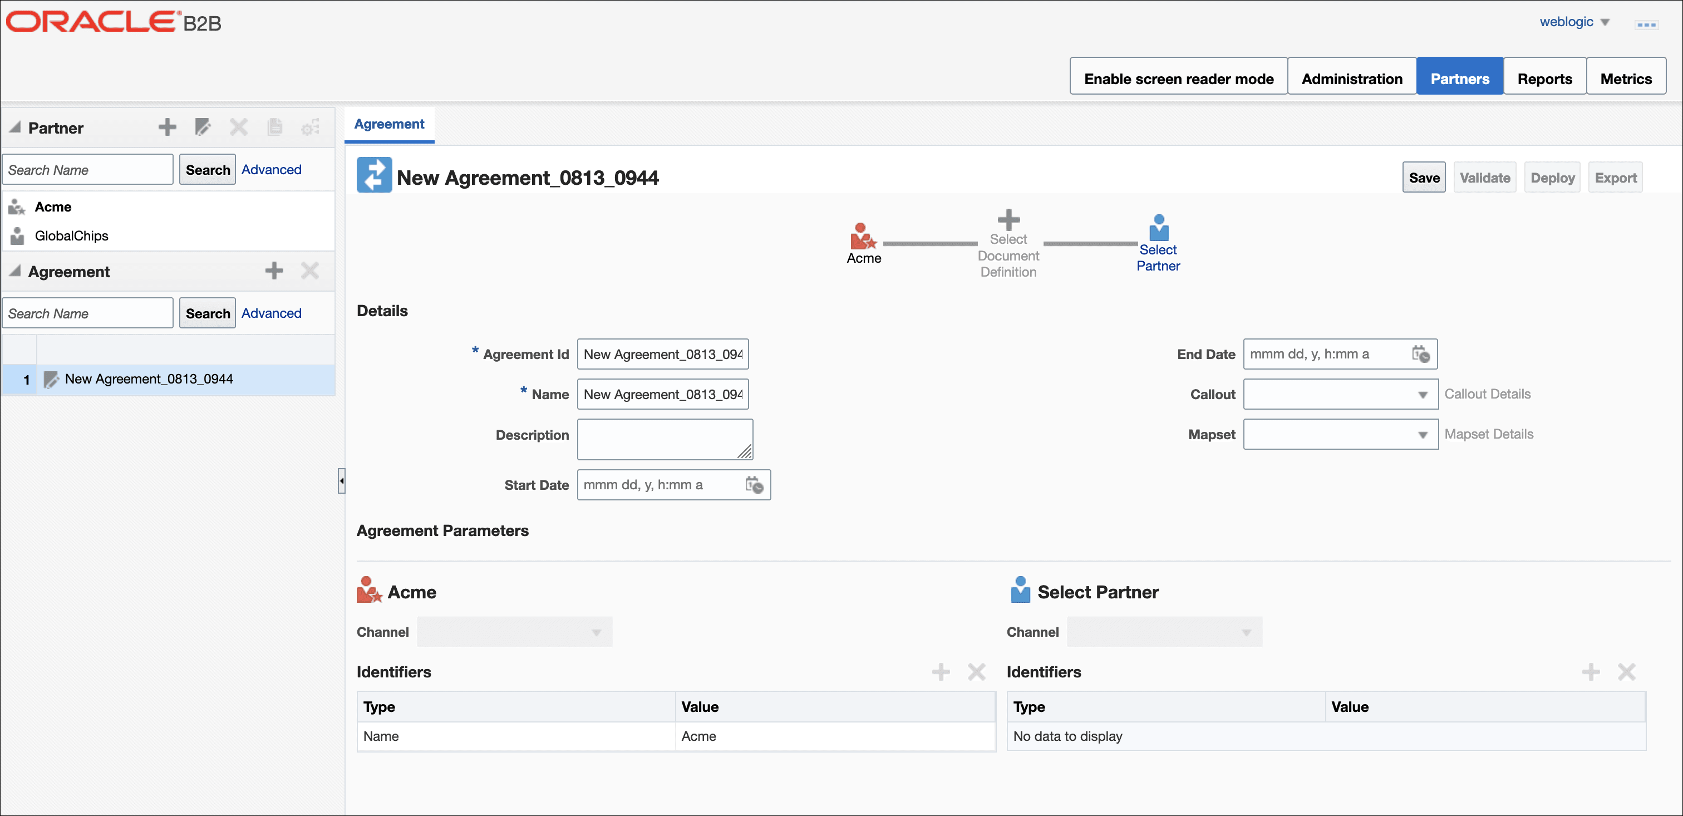
Task: Click the Select Partner link in diagram
Action: coord(1158,257)
